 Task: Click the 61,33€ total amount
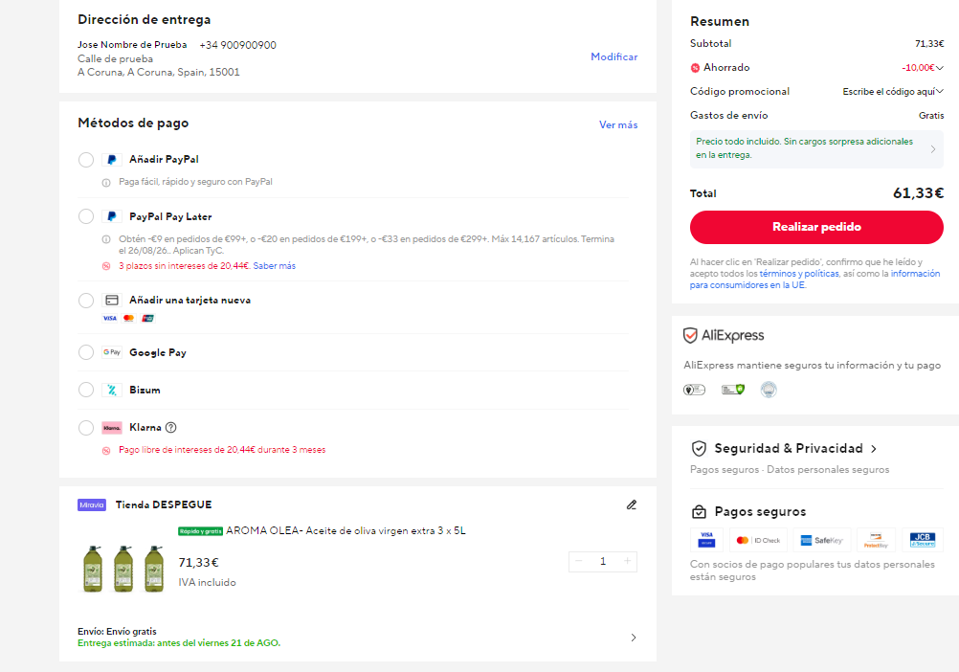918,193
